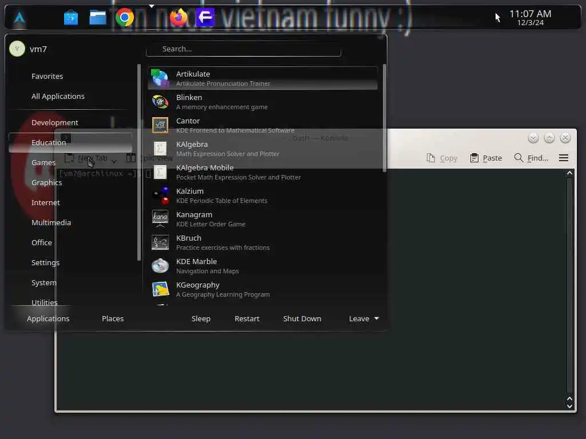Select the Education category
The width and height of the screenshot is (586, 439).
coord(70,142)
